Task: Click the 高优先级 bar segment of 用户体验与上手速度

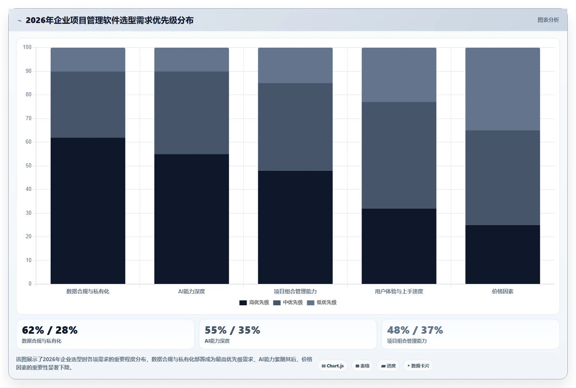Action: [x=399, y=246]
